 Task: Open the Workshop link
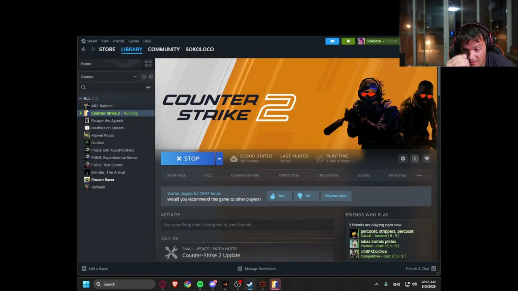(x=397, y=175)
